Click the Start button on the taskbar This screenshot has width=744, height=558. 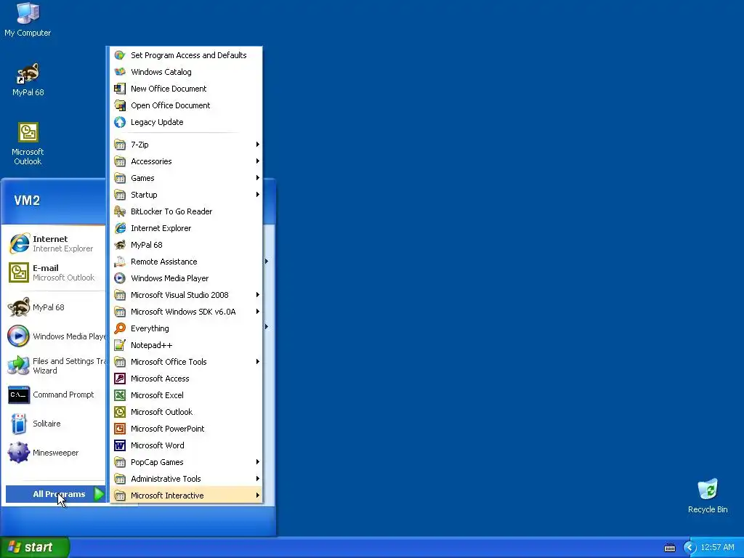coord(34,547)
